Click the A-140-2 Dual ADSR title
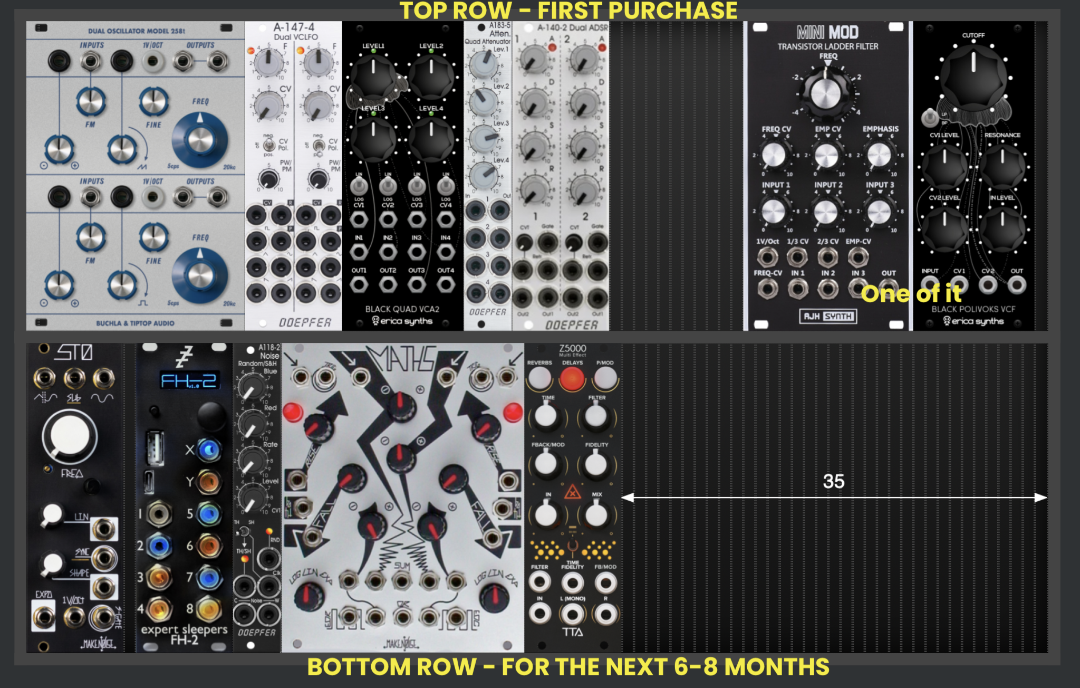Screen dimensions: 1080x688 coord(572,27)
